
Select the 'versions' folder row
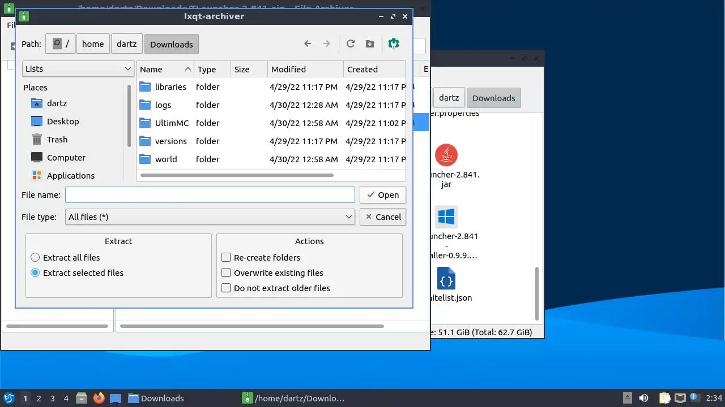tap(271, 141)
